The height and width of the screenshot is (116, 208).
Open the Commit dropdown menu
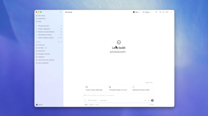(147, 12)
